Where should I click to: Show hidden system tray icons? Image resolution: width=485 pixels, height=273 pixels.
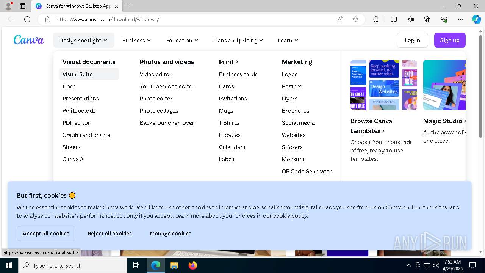(x=408, y=265)
